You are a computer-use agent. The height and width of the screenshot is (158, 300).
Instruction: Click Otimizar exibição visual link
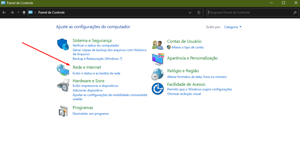(x=184, y=94)
